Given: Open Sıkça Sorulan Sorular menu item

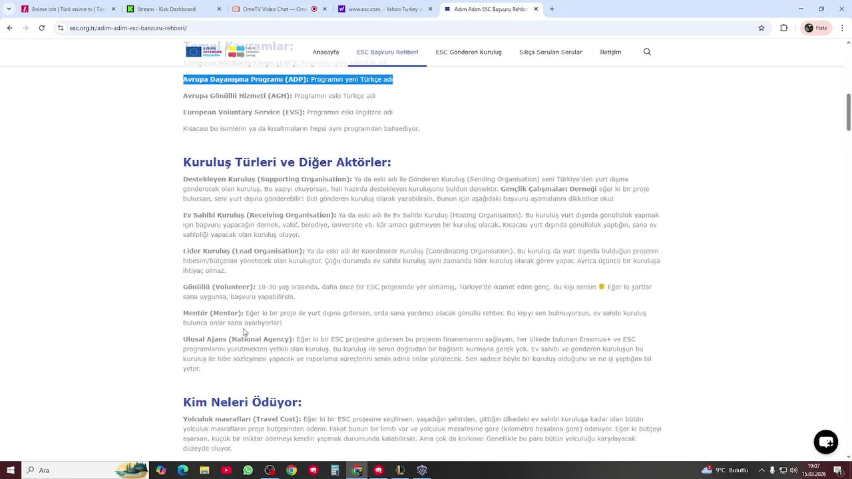Looking at the screenshot, I should tap(550, 52).
